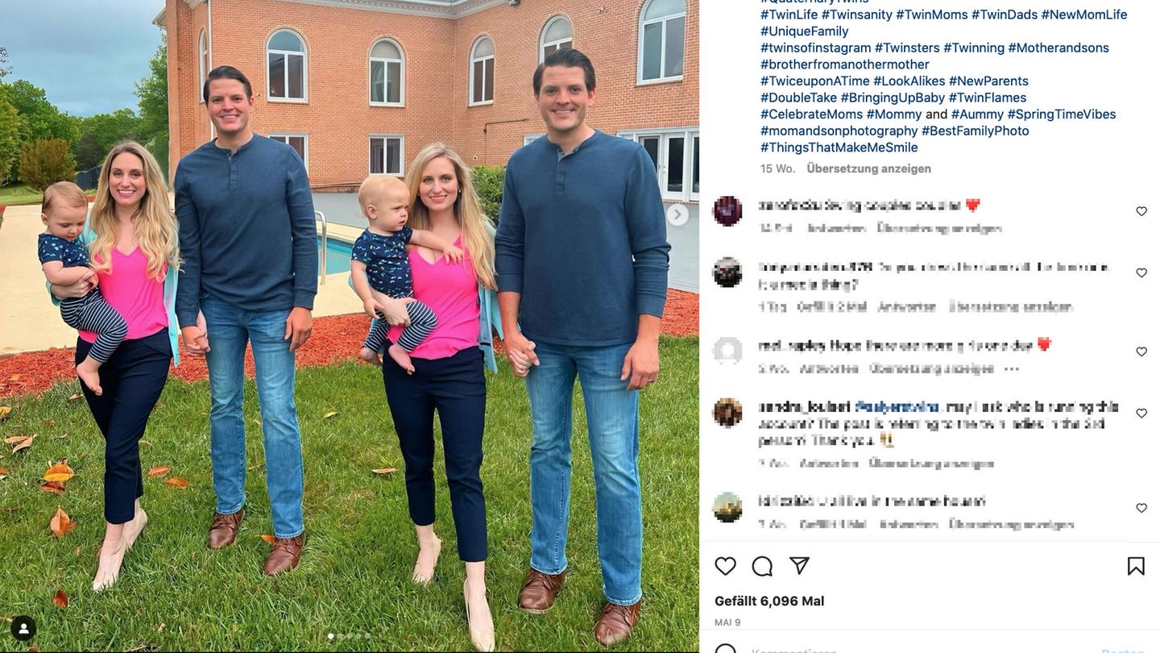Viewport: 1160px width, 653px height.
Task: Focus the comment input field
Action: click(x=918, y=649)
